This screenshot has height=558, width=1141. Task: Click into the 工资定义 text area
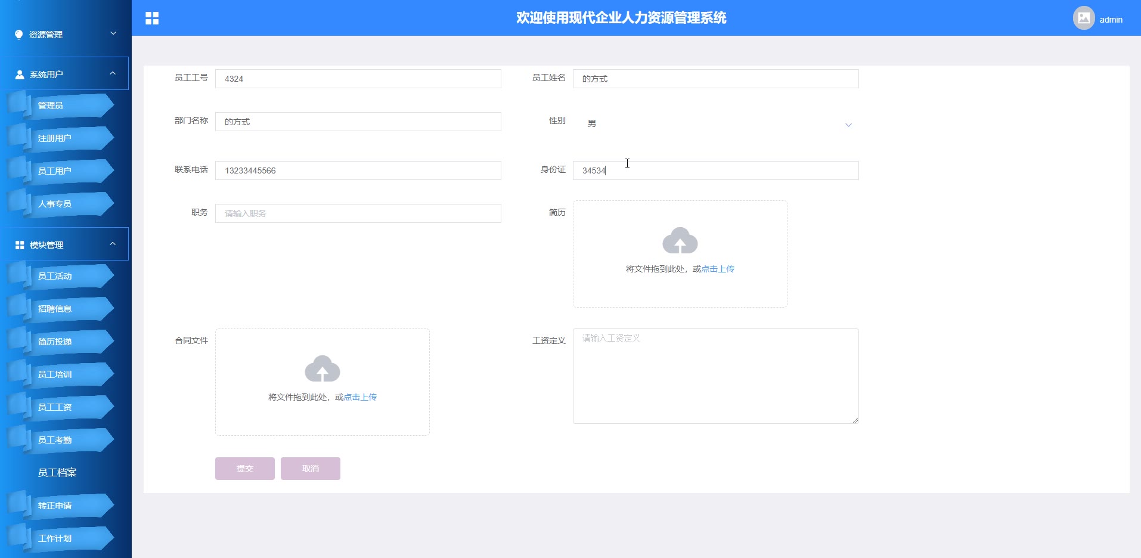(x=715, y=376)
